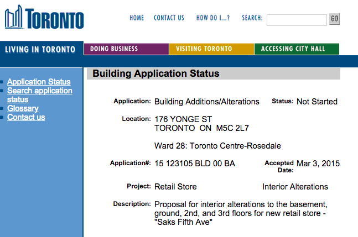Image resolution: width=358 pixels, height=237 pixels.
Task: Open the Search application status link
Action: [x=39, y=95]
